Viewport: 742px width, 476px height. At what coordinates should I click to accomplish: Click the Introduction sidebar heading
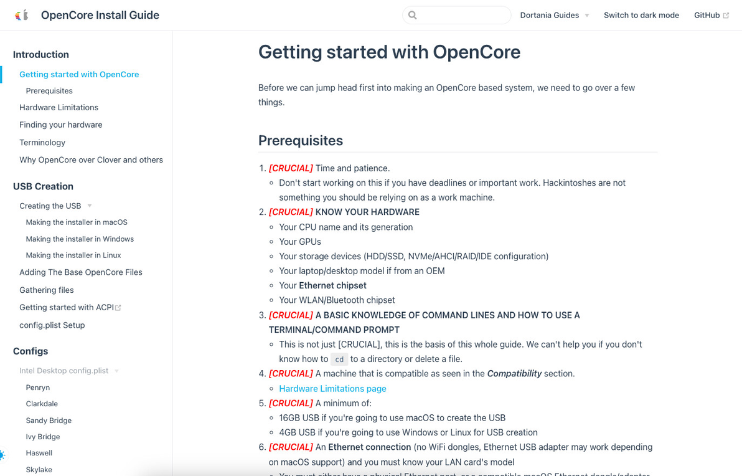coord(40,54)
